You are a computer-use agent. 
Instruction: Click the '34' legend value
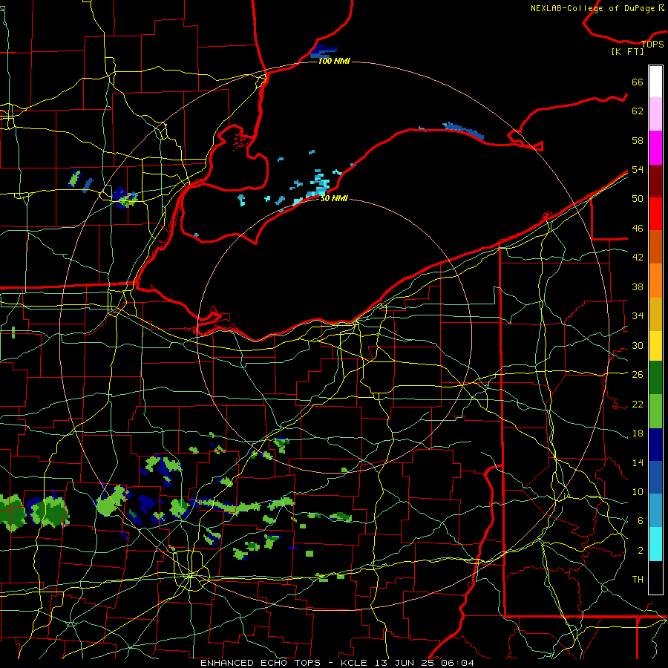(638, 315)
